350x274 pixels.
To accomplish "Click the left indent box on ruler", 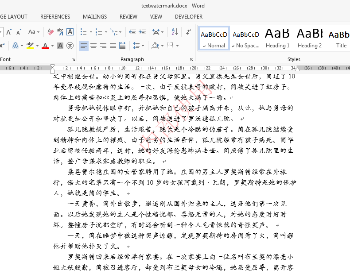I will click(x=52, y=72).
